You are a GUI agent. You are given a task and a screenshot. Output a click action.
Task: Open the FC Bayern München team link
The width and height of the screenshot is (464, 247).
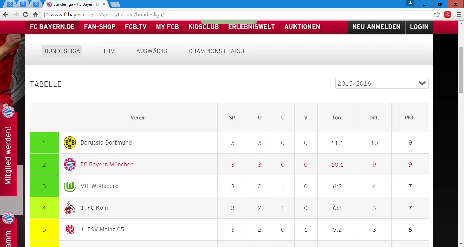click(107, 165)
